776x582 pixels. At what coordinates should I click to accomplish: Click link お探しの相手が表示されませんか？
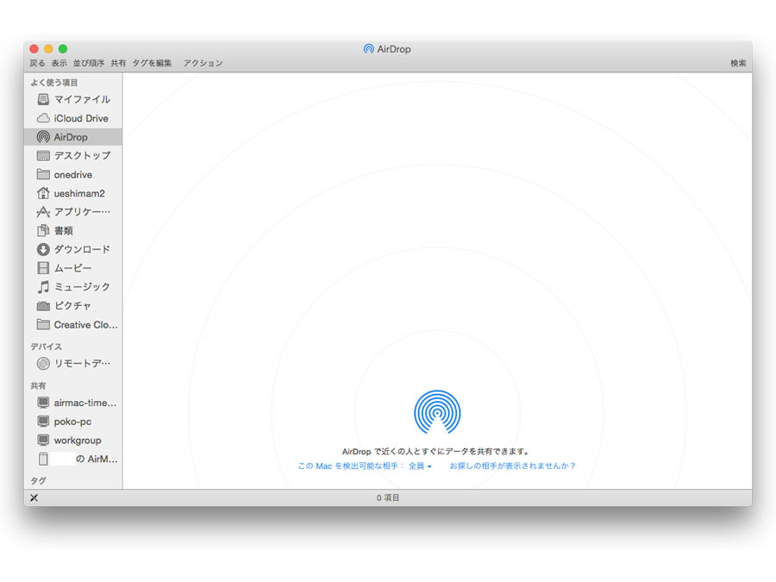point(513,466)
